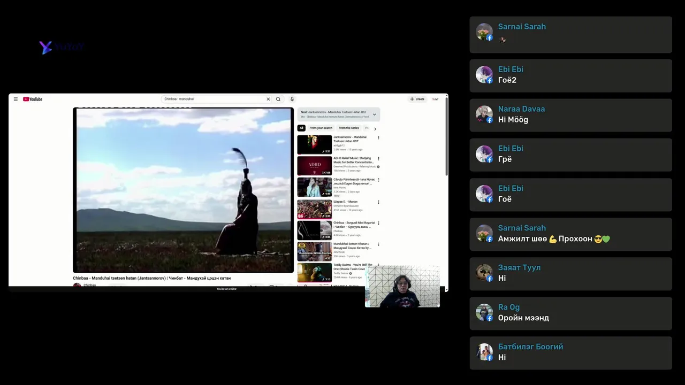Open Шарав Б. Манан video thumbnail
685x385 pixels.
(x=315, y=209)
